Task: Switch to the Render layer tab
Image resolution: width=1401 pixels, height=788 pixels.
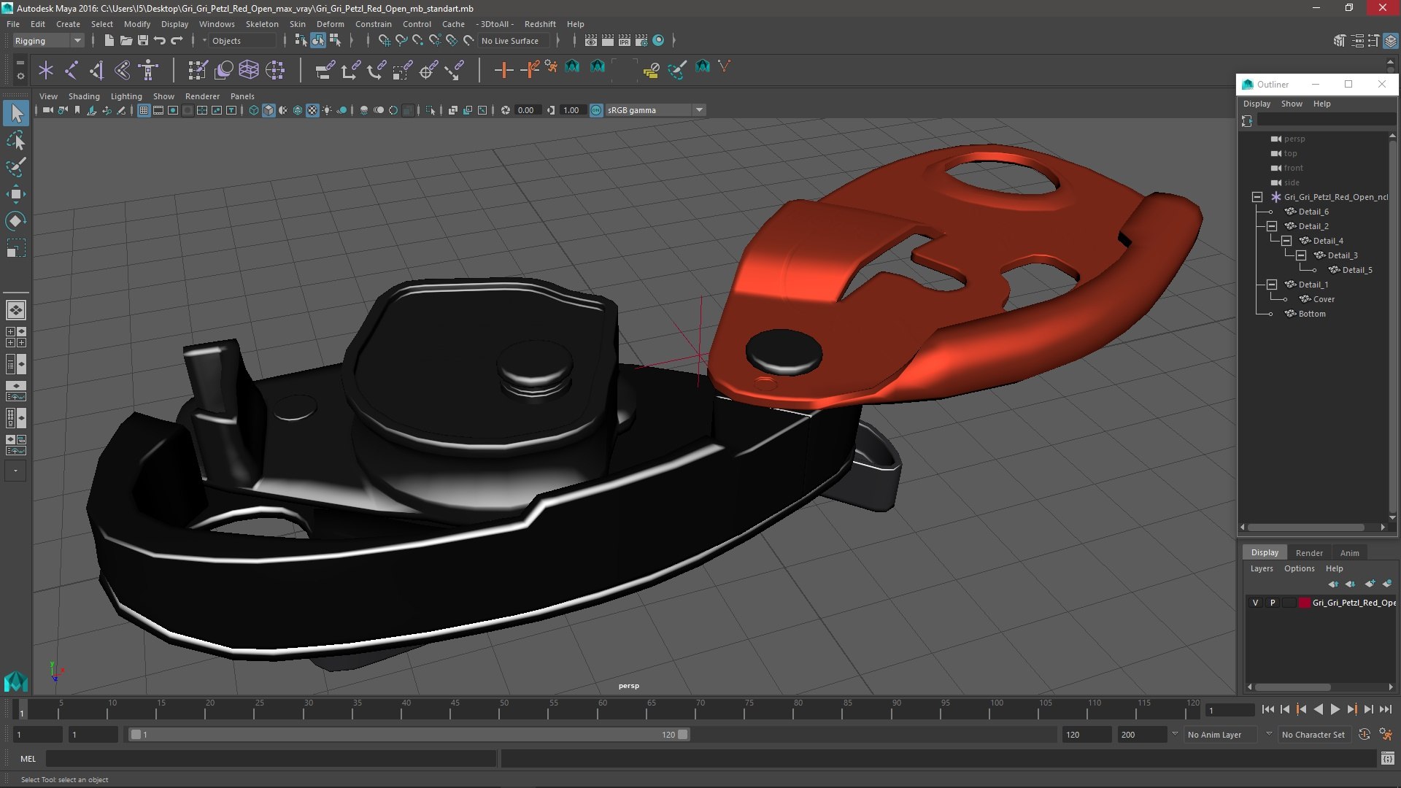Action: [x=1308, y=553]
